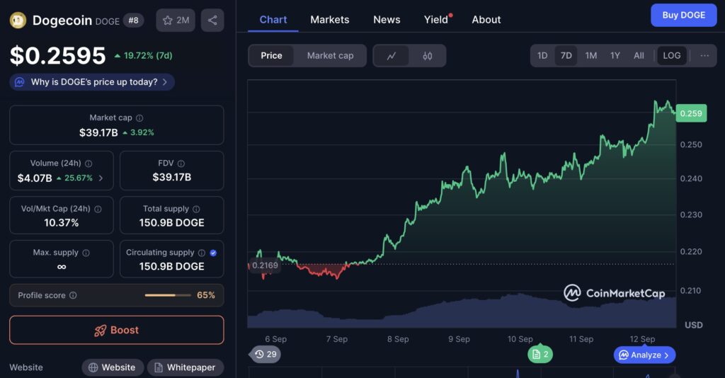Select the Price chart toggle

[271, 56]
